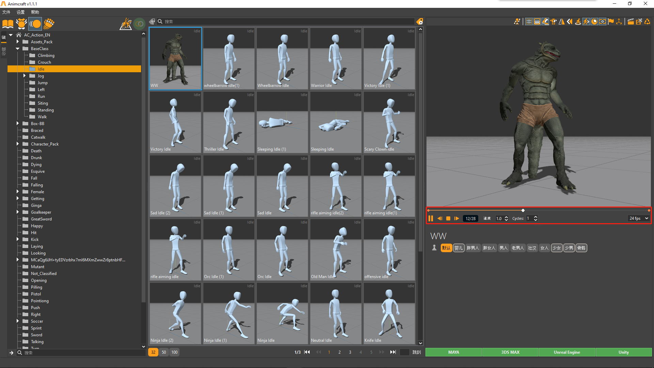Toggle the camera focus frame icon
This screenshot has height=368, width=654.
coord(603,22)
